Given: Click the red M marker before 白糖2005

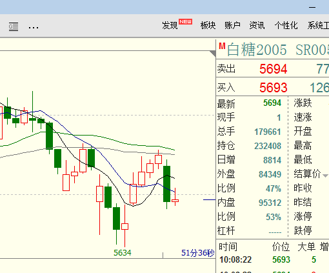Looking at the screenshot, I should 222,46.
